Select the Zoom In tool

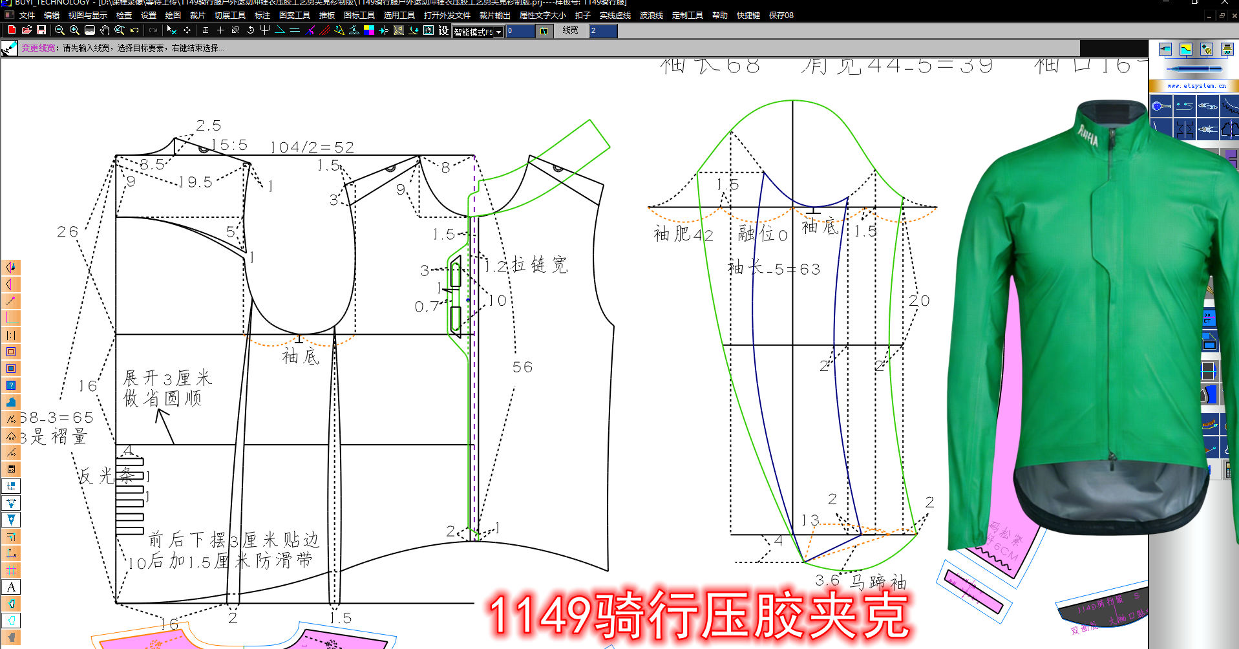pos(74,30)
